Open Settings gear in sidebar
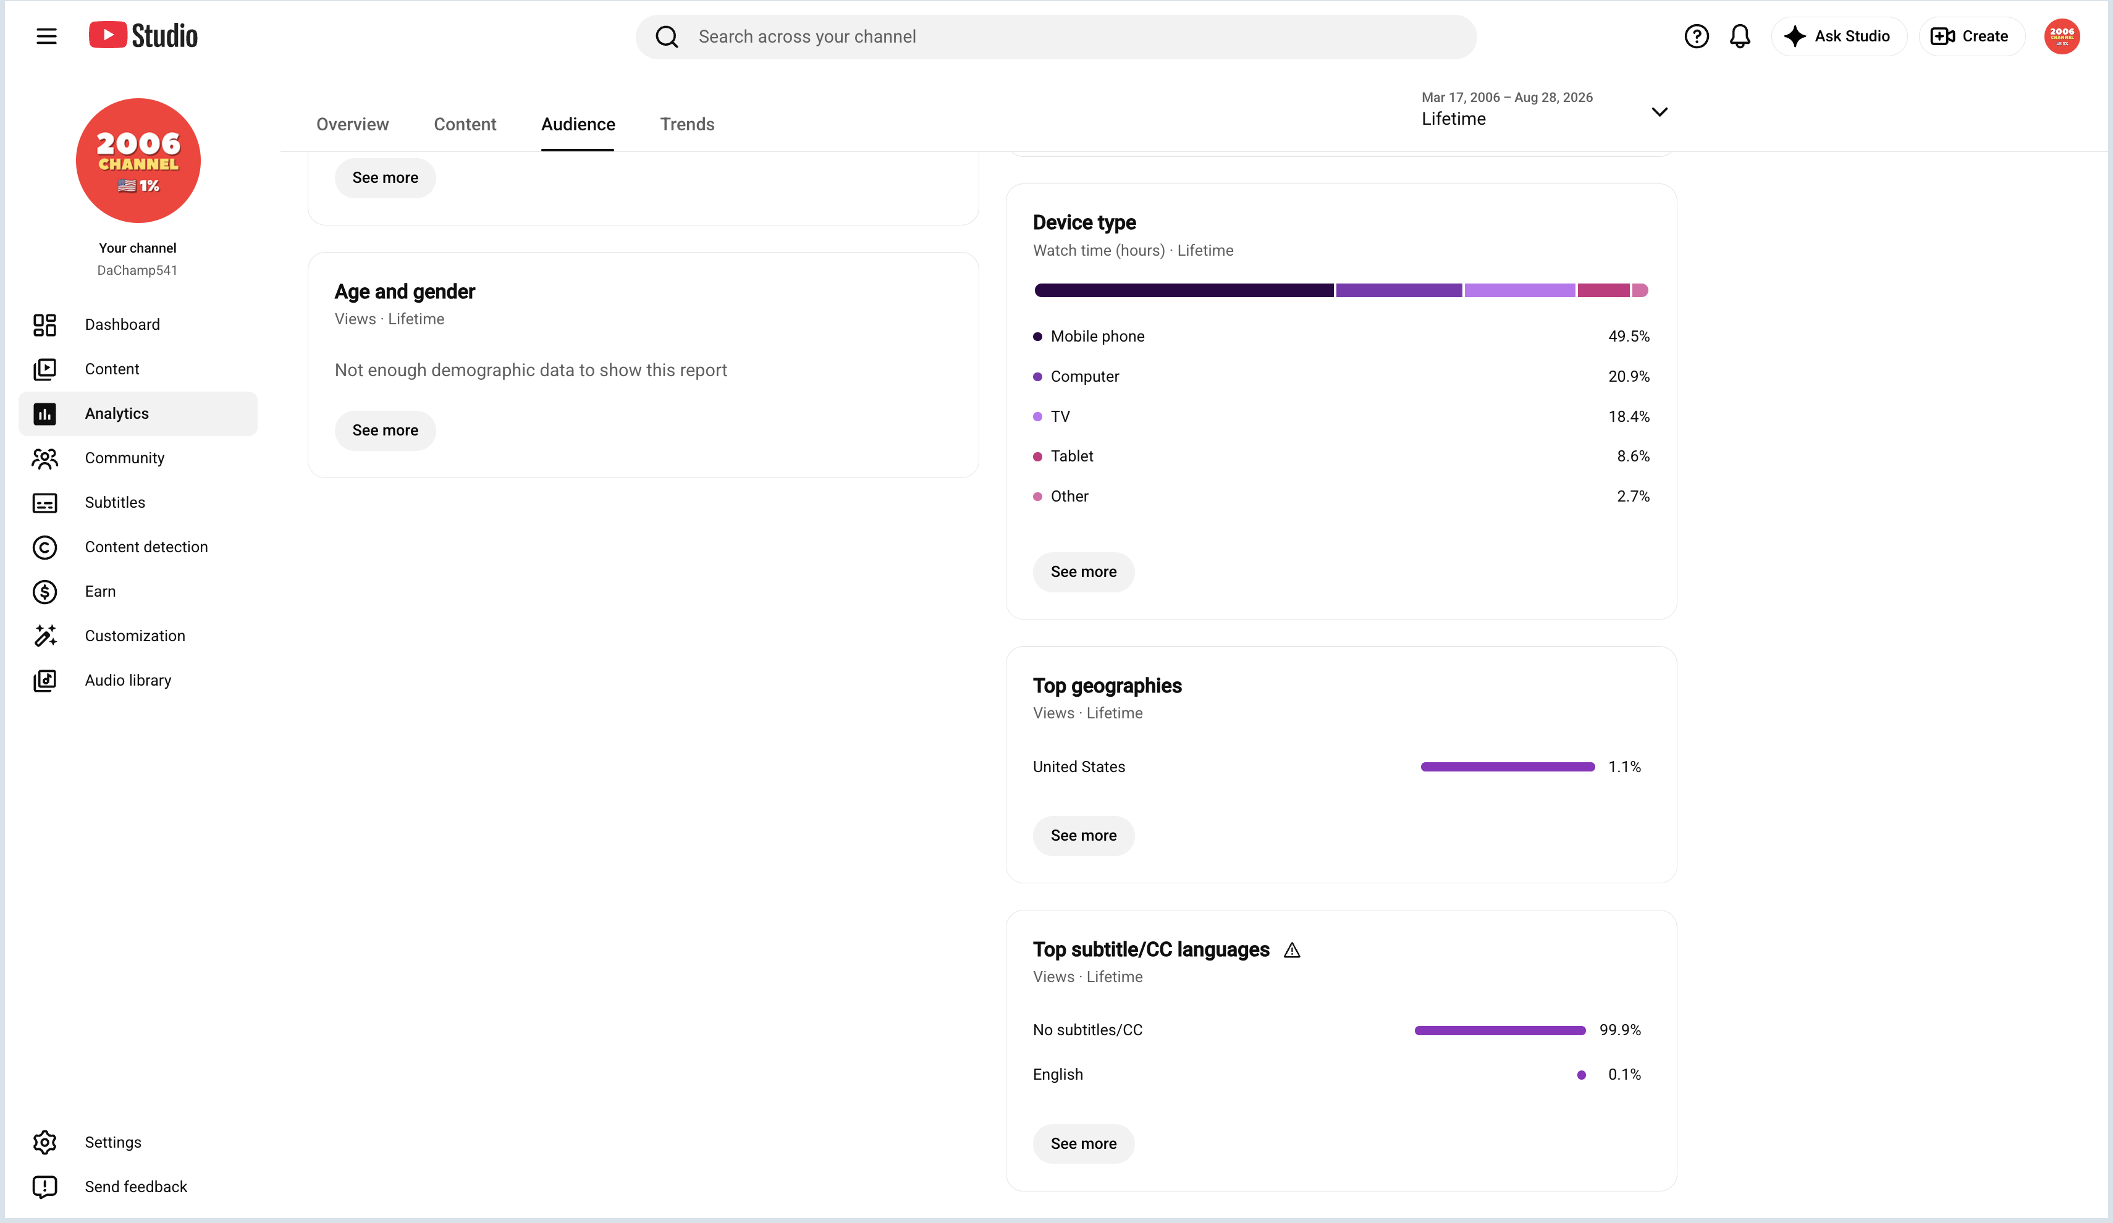 point(44,1141)
